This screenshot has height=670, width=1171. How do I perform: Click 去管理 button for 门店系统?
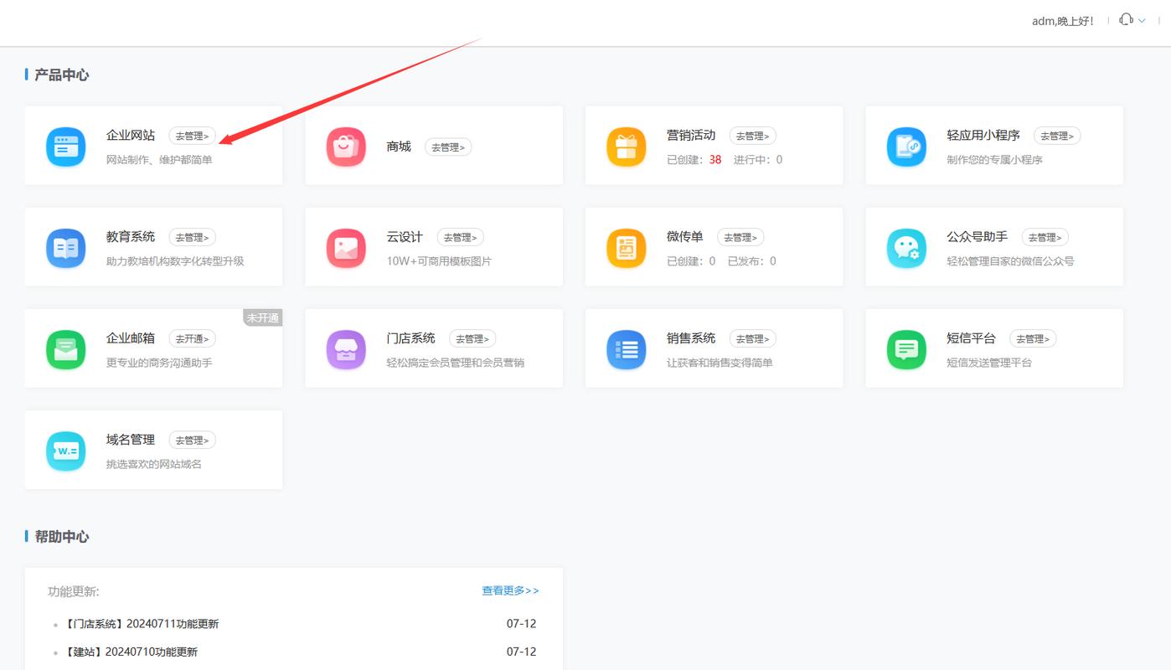(472, 338)
